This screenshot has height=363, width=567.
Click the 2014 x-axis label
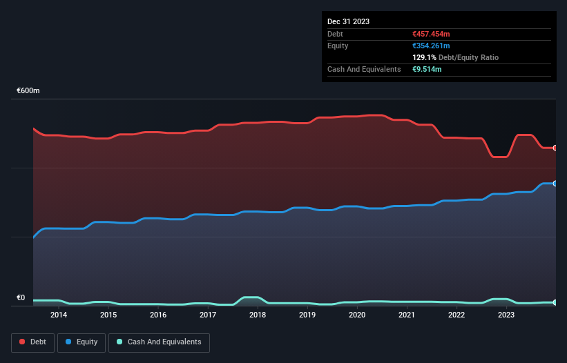(x=59, y=315)
